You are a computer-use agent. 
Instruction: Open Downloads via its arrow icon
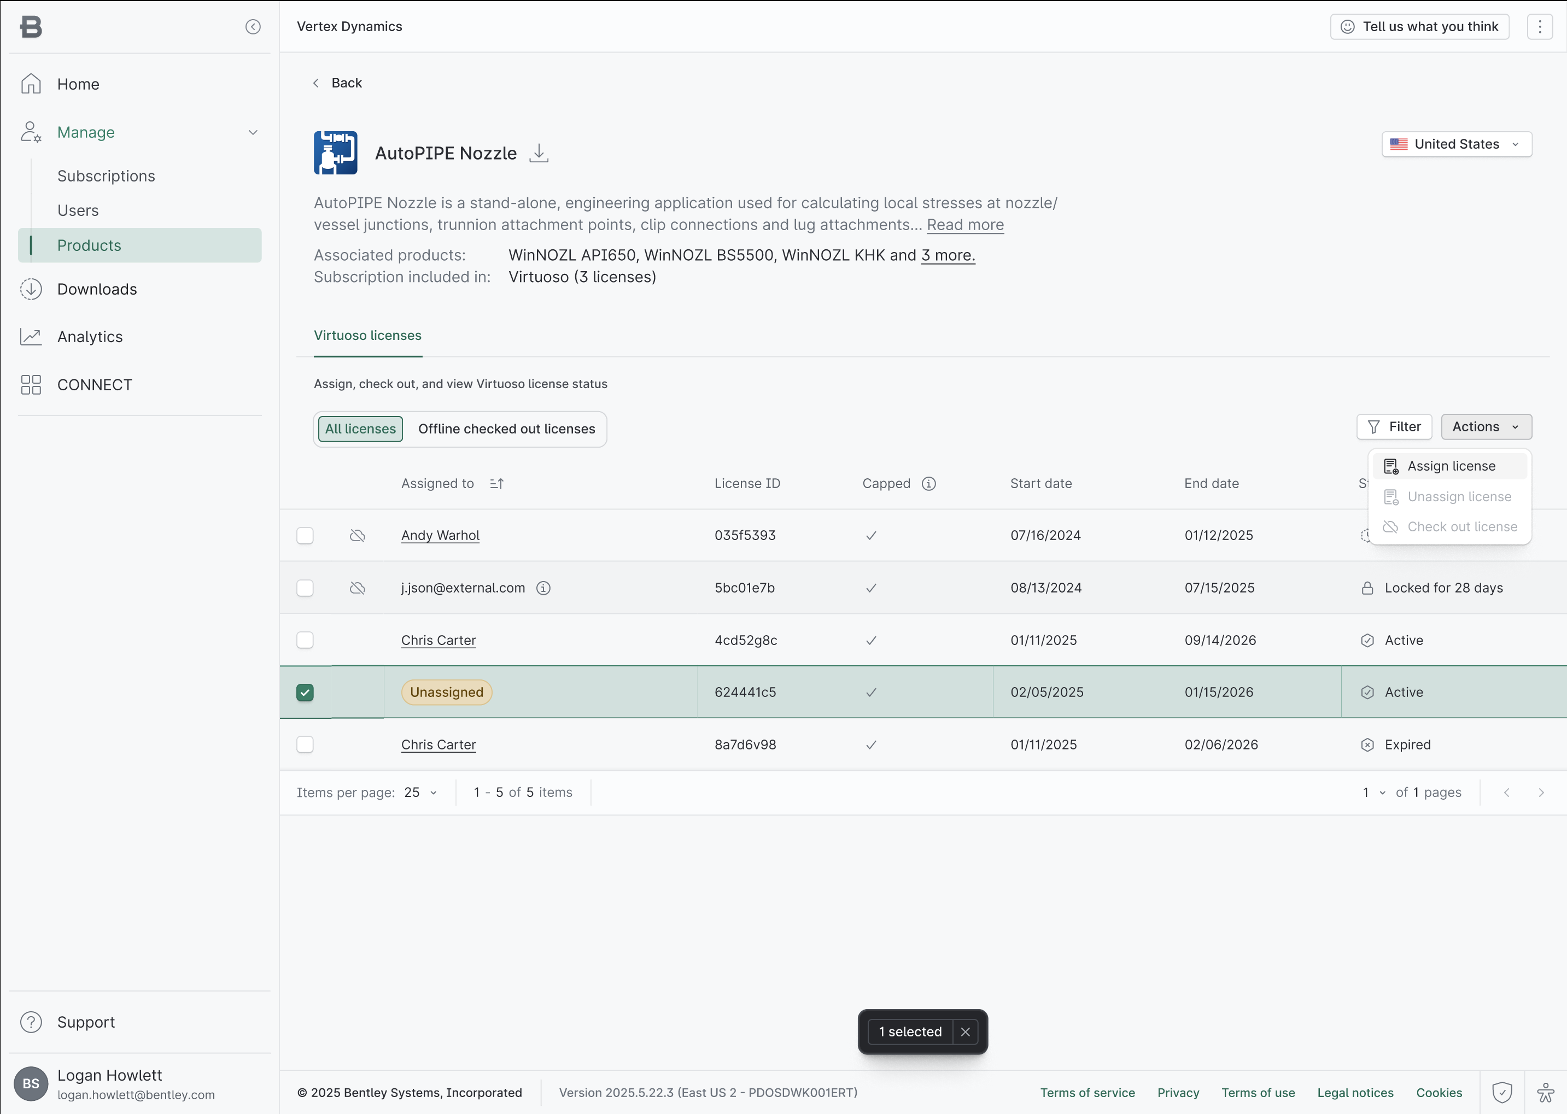[x=31, y=290]
